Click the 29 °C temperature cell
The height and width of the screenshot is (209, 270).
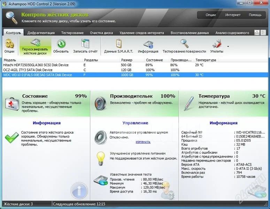click(199, 65)
